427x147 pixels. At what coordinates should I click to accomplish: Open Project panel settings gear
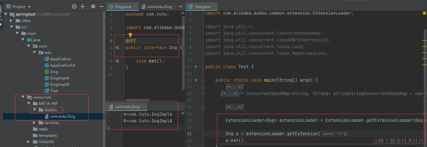[x=93, y=6]
